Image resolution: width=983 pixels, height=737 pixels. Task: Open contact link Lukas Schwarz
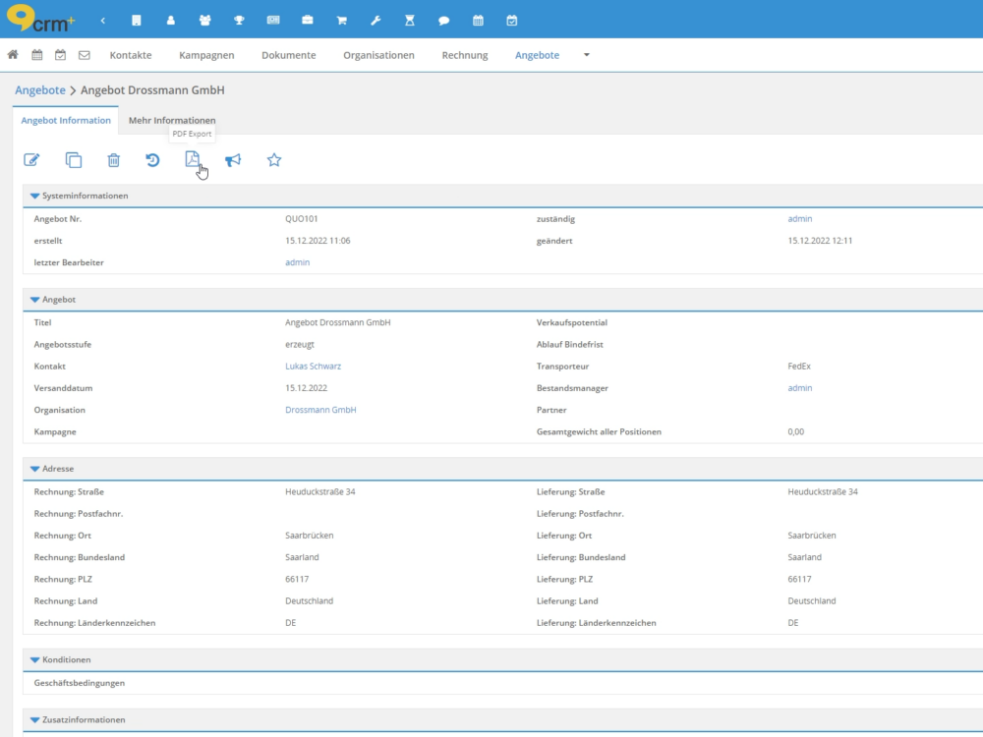313,367
